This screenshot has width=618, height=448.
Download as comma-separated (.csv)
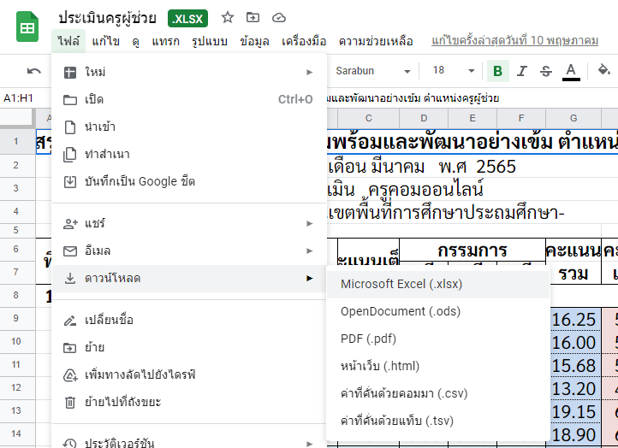click(438, 393)
